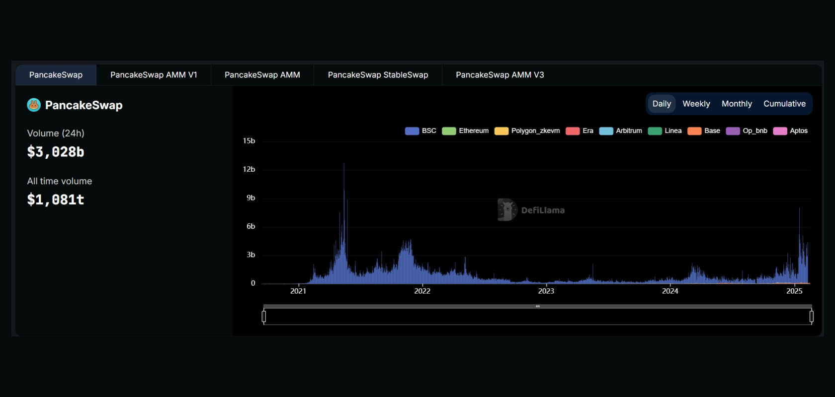Select the Monthly chart interval
This screenshot has height=397, width=835.
[x=737, y=104]
